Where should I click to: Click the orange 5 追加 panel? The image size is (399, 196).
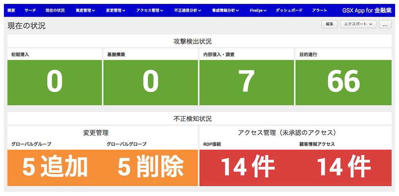(55, 168)
